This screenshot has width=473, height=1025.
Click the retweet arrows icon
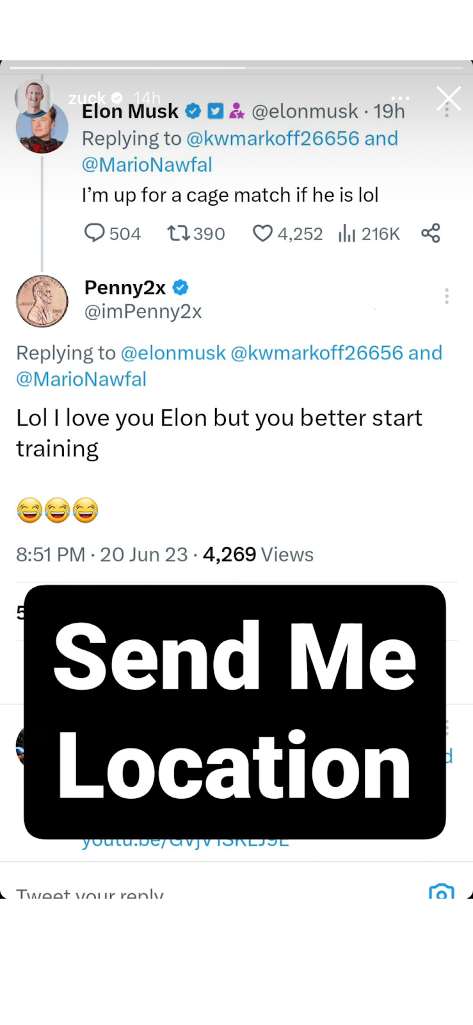[x=177, y=233]
